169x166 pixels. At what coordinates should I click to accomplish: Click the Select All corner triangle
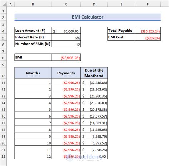[4, 4]
